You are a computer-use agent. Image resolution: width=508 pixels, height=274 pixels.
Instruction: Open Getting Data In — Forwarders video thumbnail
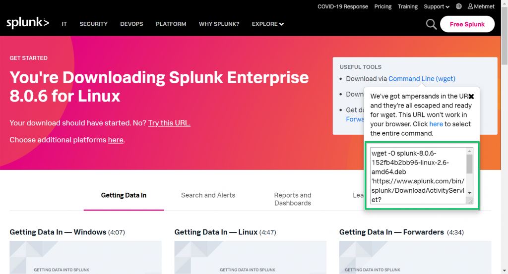pyautogui.click(x=415, y=257)
